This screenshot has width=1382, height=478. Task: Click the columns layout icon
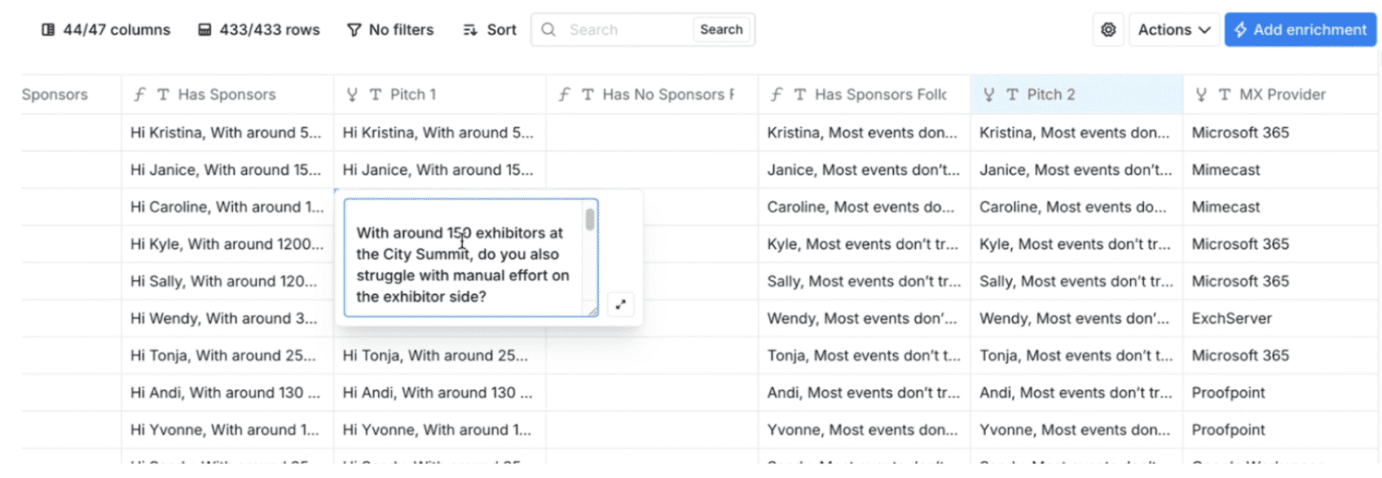coord(48,29)
